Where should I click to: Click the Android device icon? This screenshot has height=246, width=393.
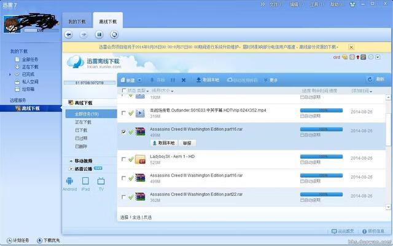[69, 181]
